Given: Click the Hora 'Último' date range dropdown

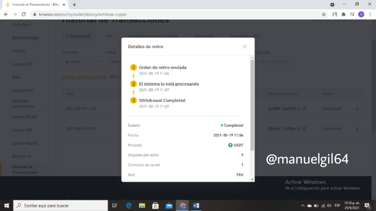Looking at the screenshot, I should tap(115, 62).
